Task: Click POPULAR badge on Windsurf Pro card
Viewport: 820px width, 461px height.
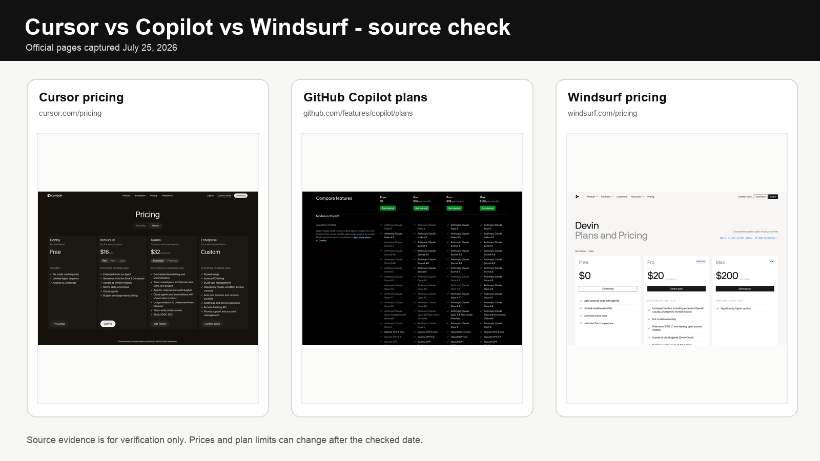Action: tap(701, 261)
